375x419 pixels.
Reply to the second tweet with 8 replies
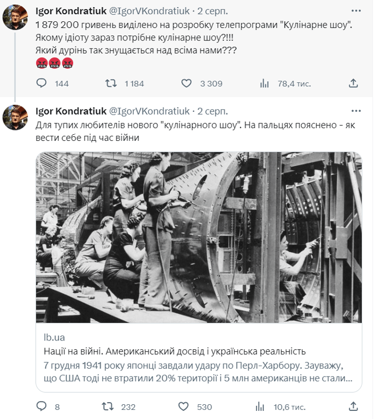(41, 406)
